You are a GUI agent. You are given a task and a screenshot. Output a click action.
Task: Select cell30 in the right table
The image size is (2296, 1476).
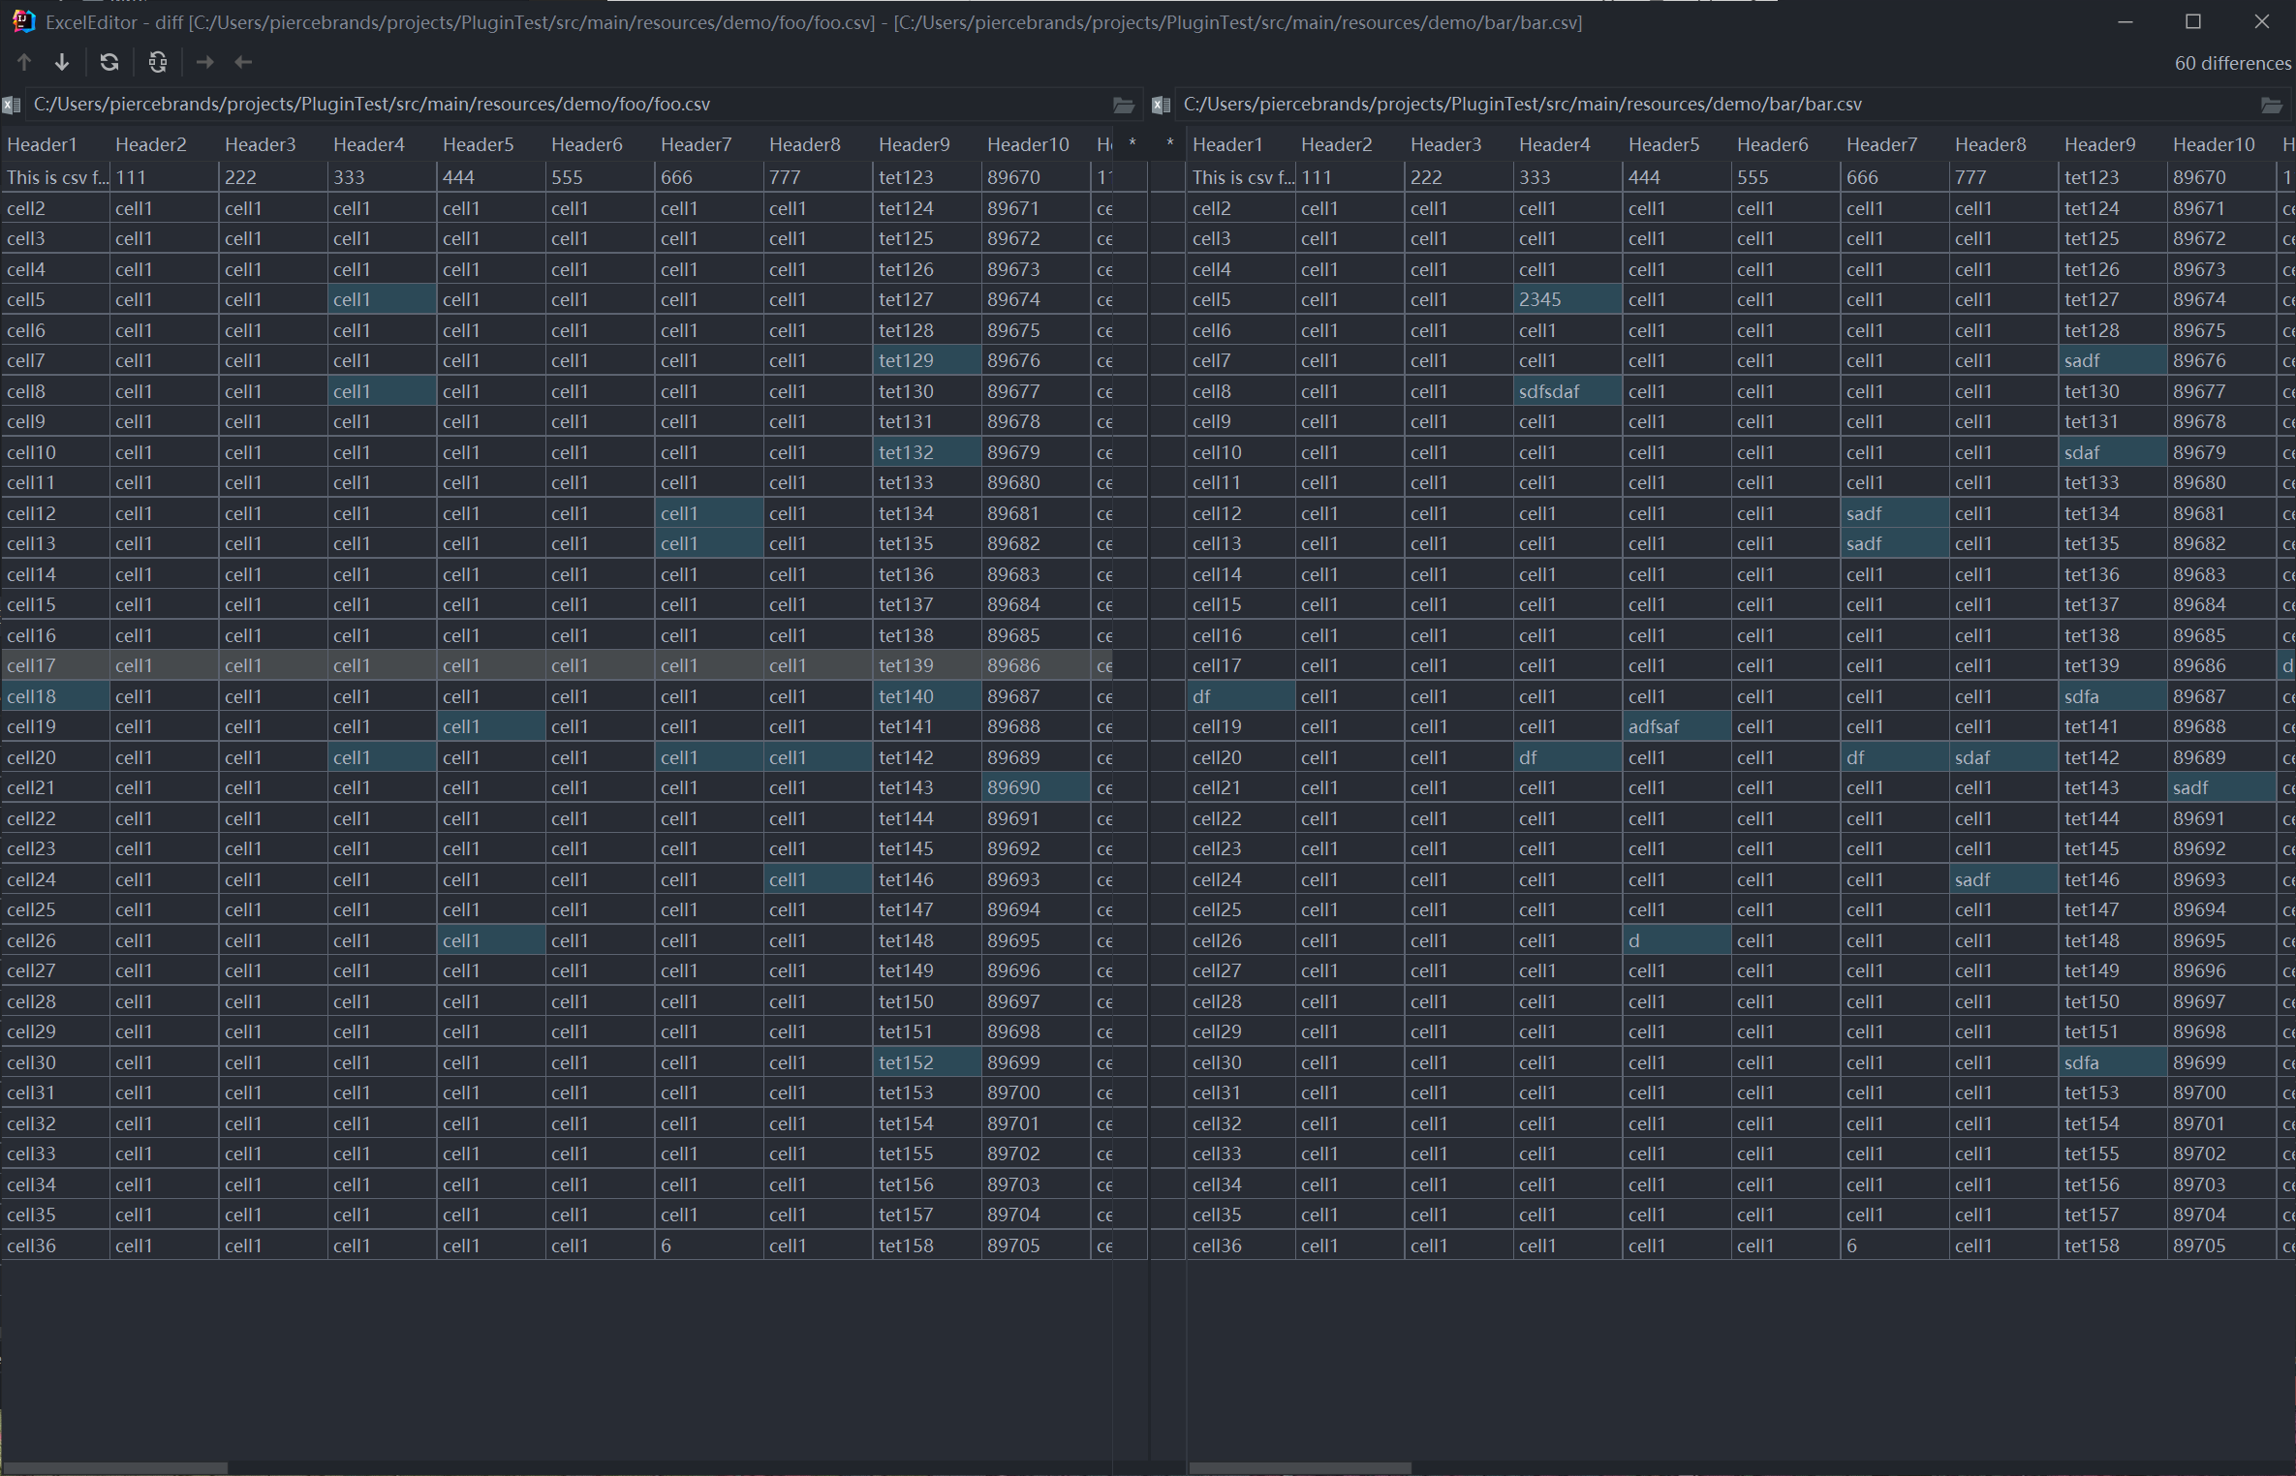pos(1241,1062)
